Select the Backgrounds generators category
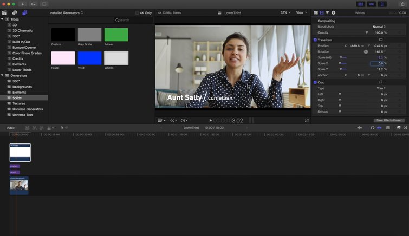 pos(22,87)
